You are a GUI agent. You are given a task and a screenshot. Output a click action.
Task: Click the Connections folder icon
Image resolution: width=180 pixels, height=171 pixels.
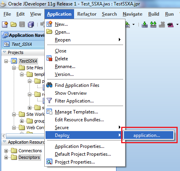click(14, 151)
